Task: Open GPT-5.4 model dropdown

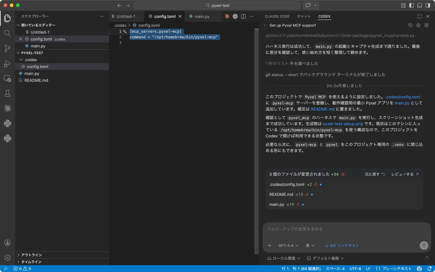Action: pyautogui.click(x=288, y=246)
